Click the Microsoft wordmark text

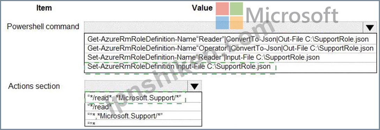click(x=292, y=15)
